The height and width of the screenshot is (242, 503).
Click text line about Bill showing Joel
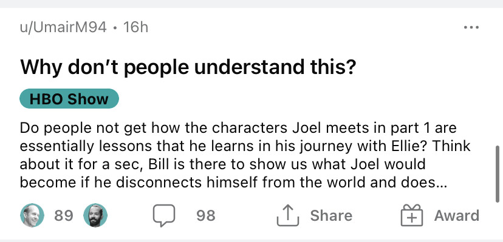[222, 164]
